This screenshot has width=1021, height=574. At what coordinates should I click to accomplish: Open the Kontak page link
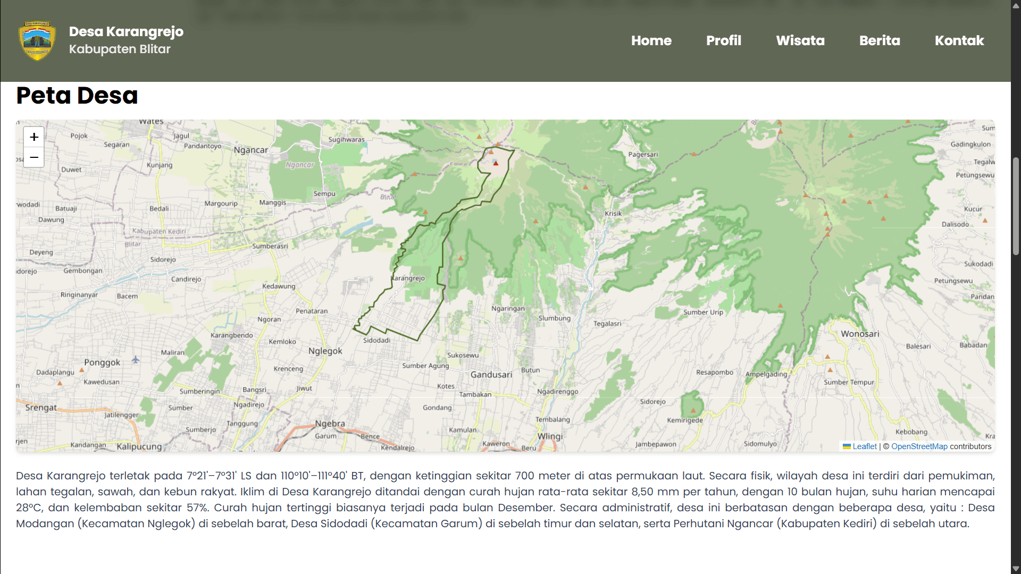click(x=959, y=40)
